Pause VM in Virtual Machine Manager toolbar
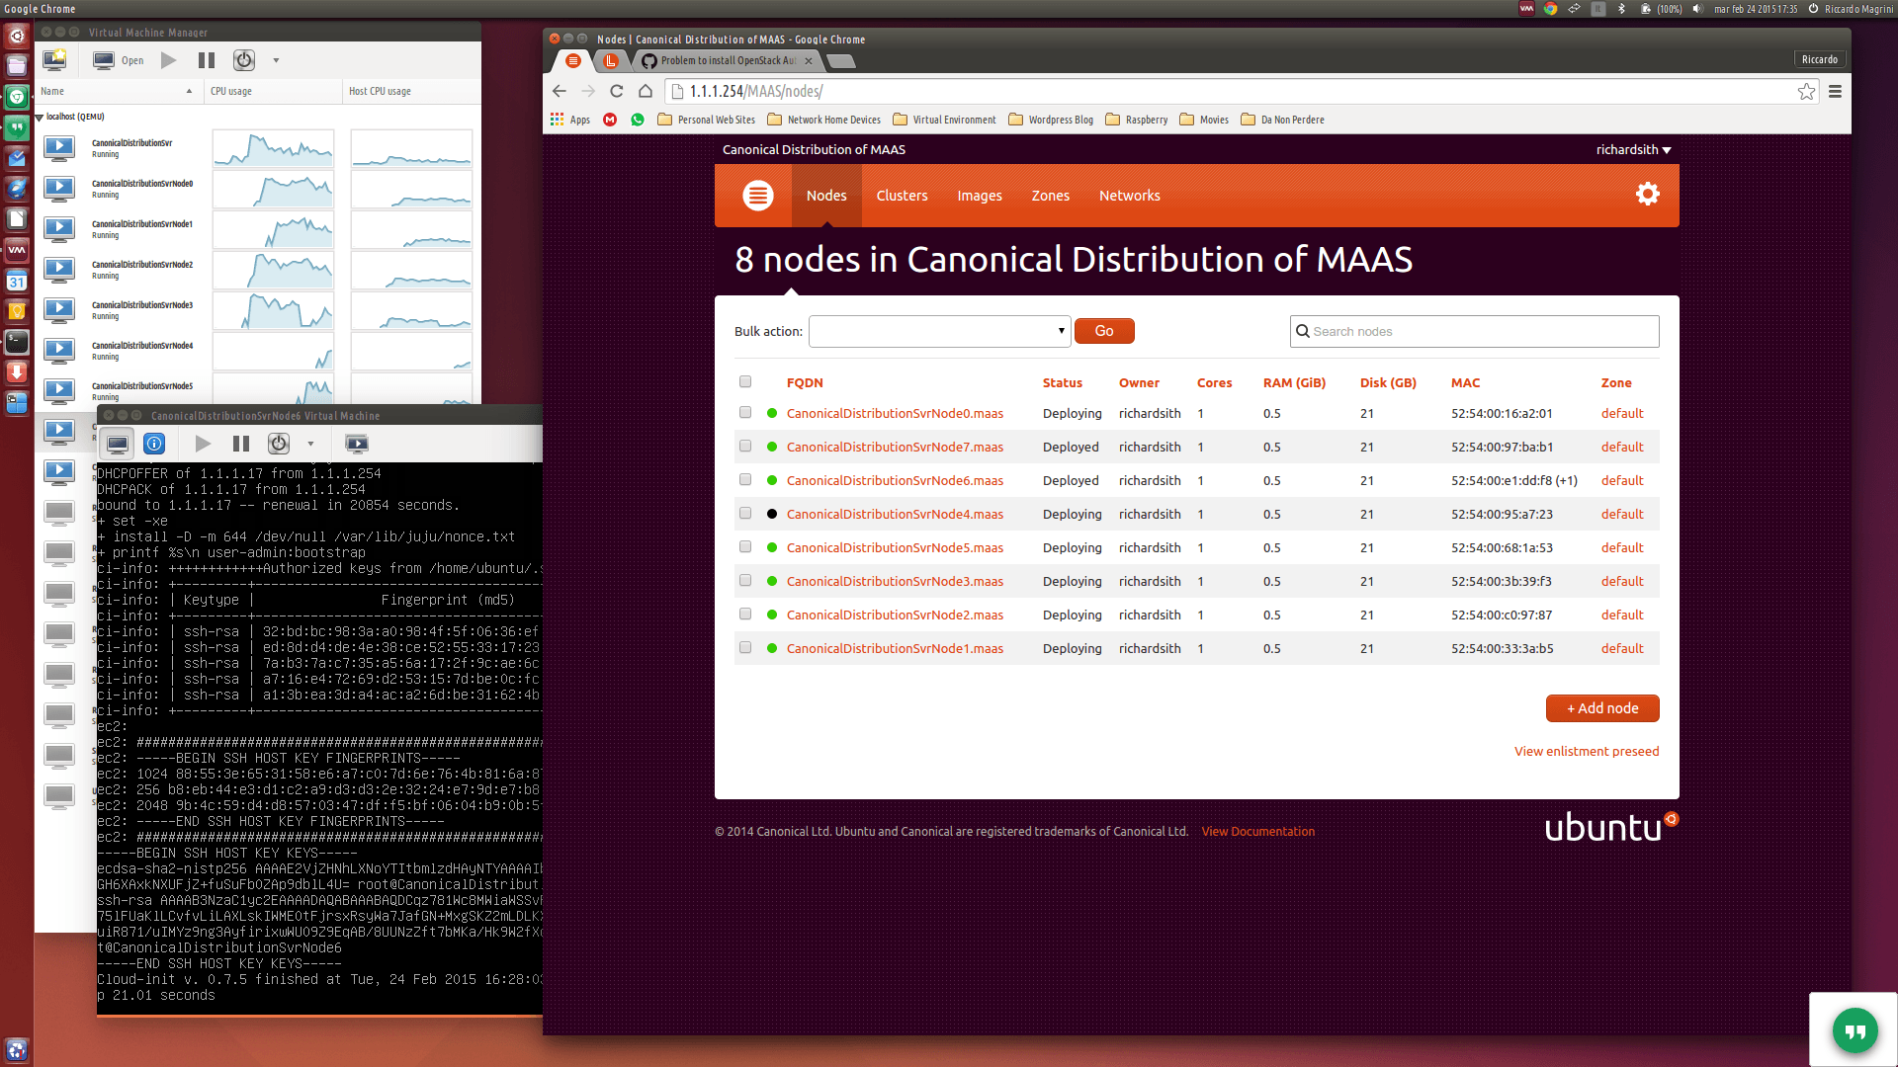The height and width of the screenshot is (1067, 1898). pyautogui.click(x=207, y=60)
